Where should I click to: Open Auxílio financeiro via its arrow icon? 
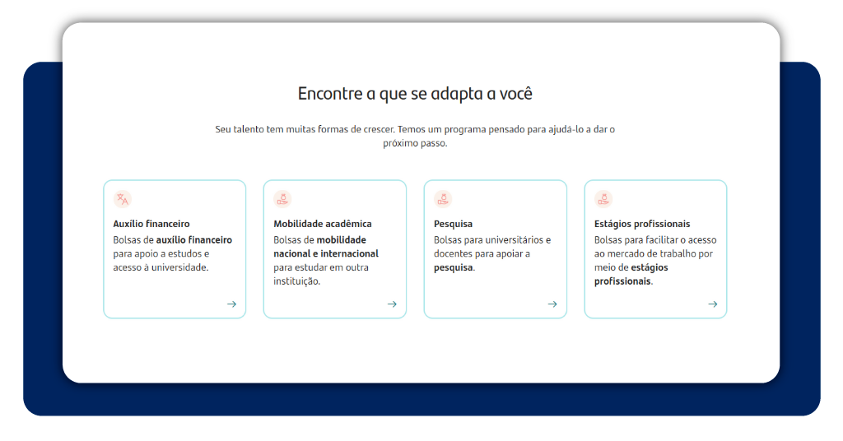pos(231,304)
